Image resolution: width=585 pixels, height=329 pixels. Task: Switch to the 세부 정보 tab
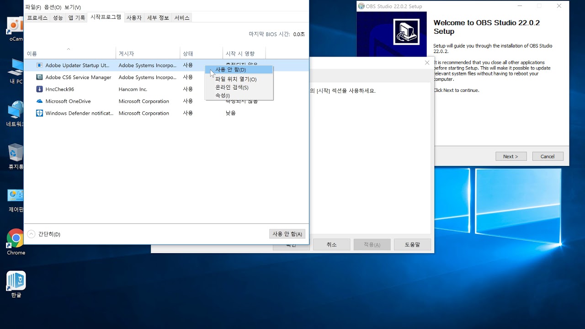point(158,18)
